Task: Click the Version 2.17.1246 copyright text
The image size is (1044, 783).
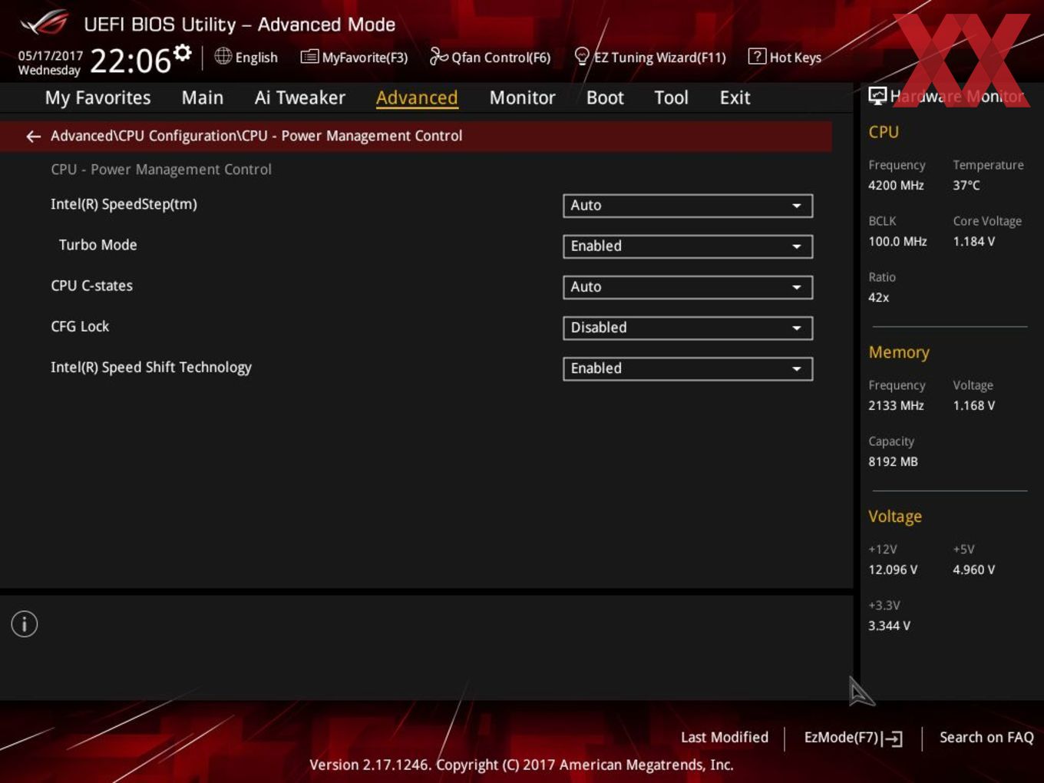Action: (x=521, y=765)
